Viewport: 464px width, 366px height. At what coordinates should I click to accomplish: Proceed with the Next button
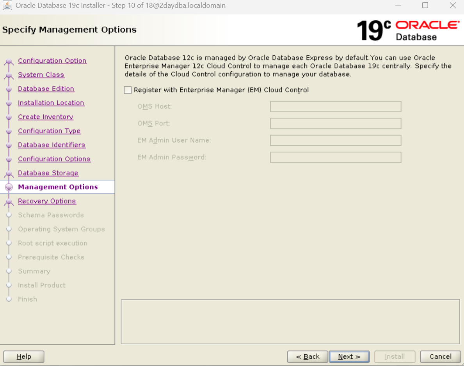pyautogui.click(x=349, y=357)
